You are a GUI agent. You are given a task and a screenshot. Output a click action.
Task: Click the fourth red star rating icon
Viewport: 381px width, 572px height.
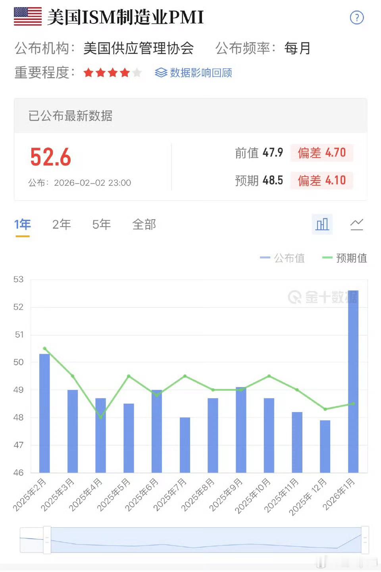[x=124, y=73]
